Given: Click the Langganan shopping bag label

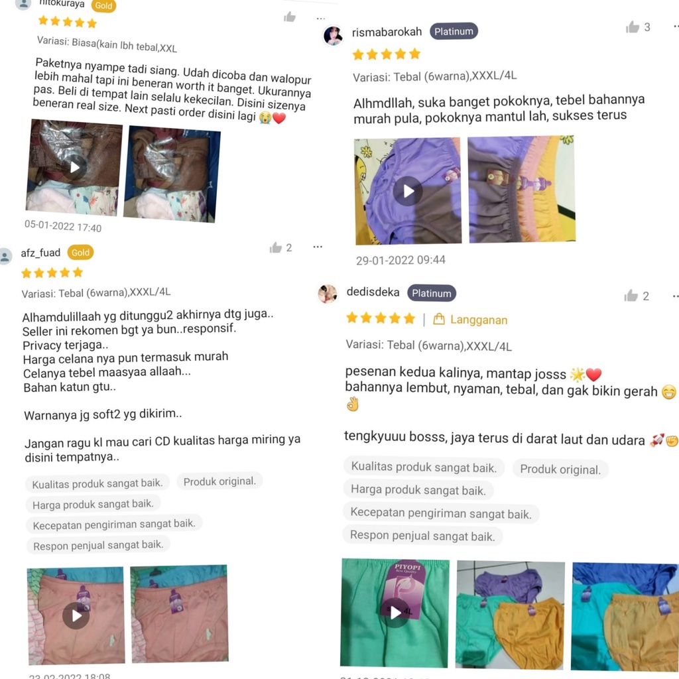Looking at the screenshot, I should point(470,320).
